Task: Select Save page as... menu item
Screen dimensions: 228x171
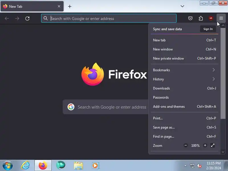Action: pyautogui.click(x=184, y=127)
